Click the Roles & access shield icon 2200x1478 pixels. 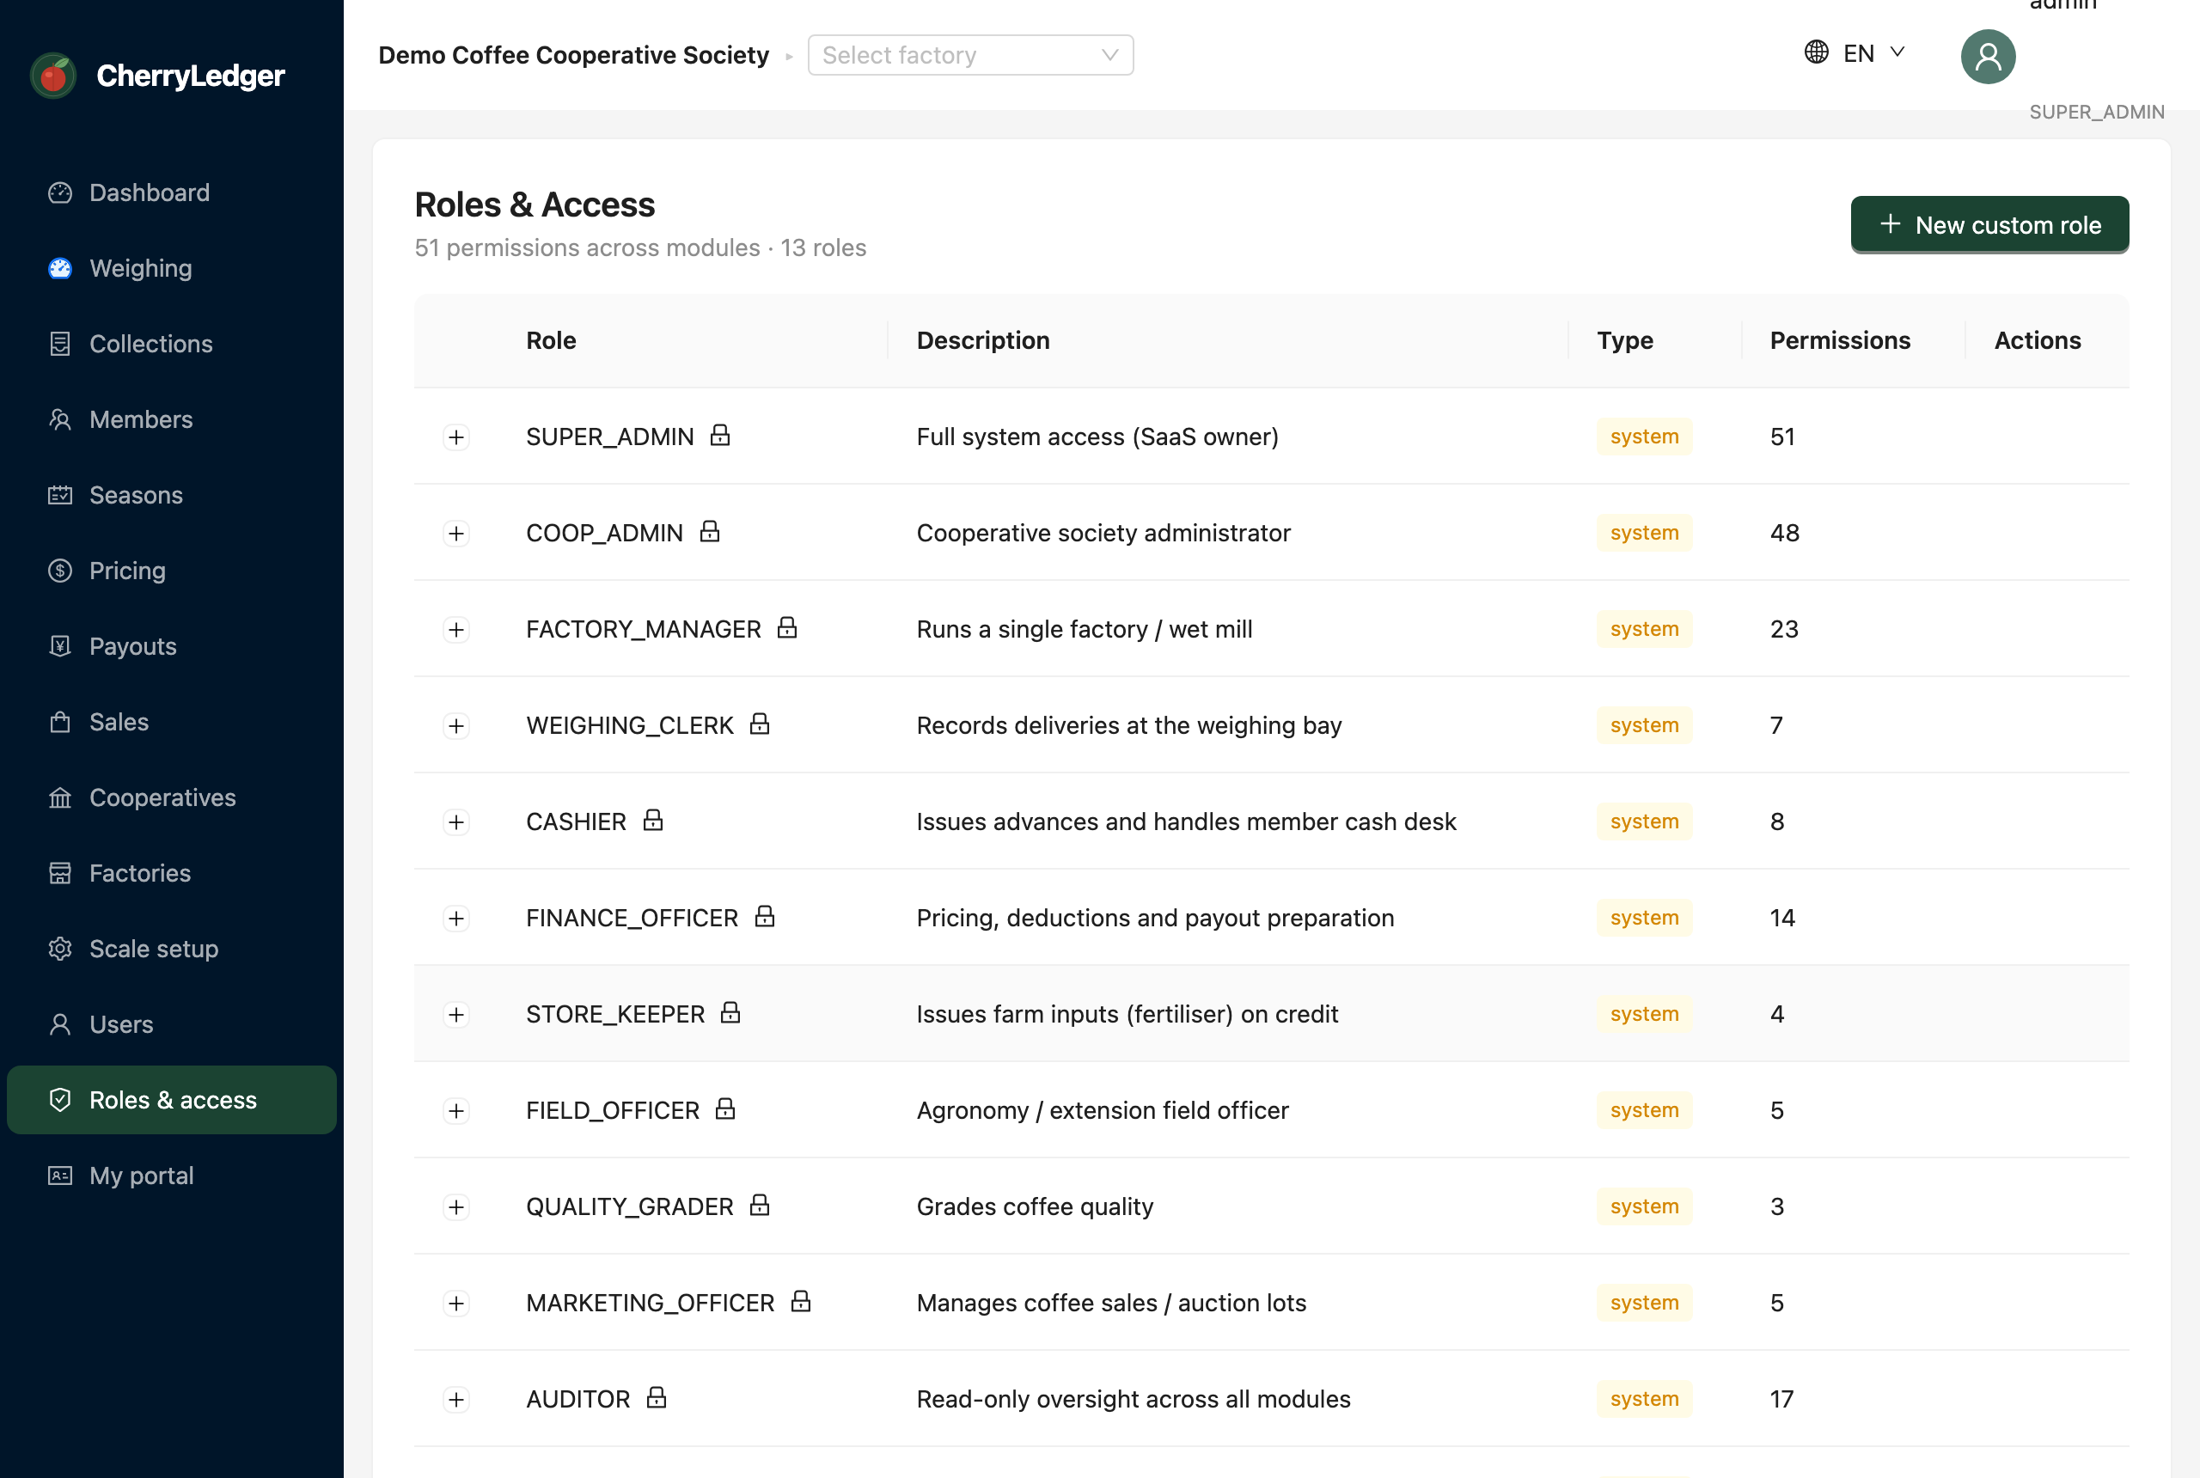(60, 1100)
